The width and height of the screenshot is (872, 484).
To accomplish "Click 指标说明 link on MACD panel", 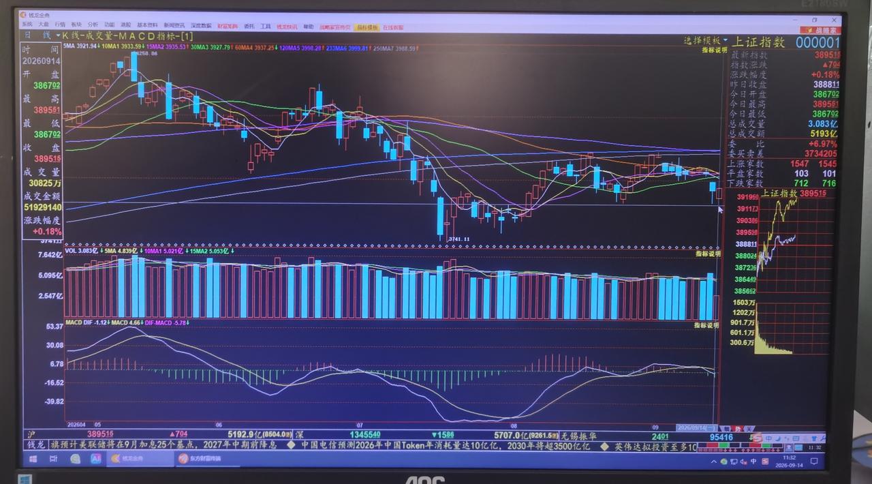I will [x=706, y=325].
